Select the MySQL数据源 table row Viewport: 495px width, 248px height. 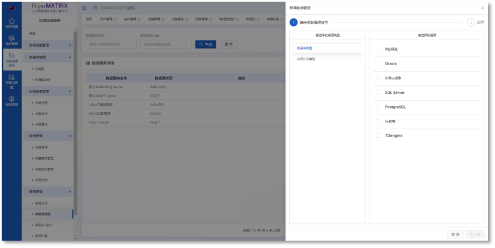tap(185, 114)
